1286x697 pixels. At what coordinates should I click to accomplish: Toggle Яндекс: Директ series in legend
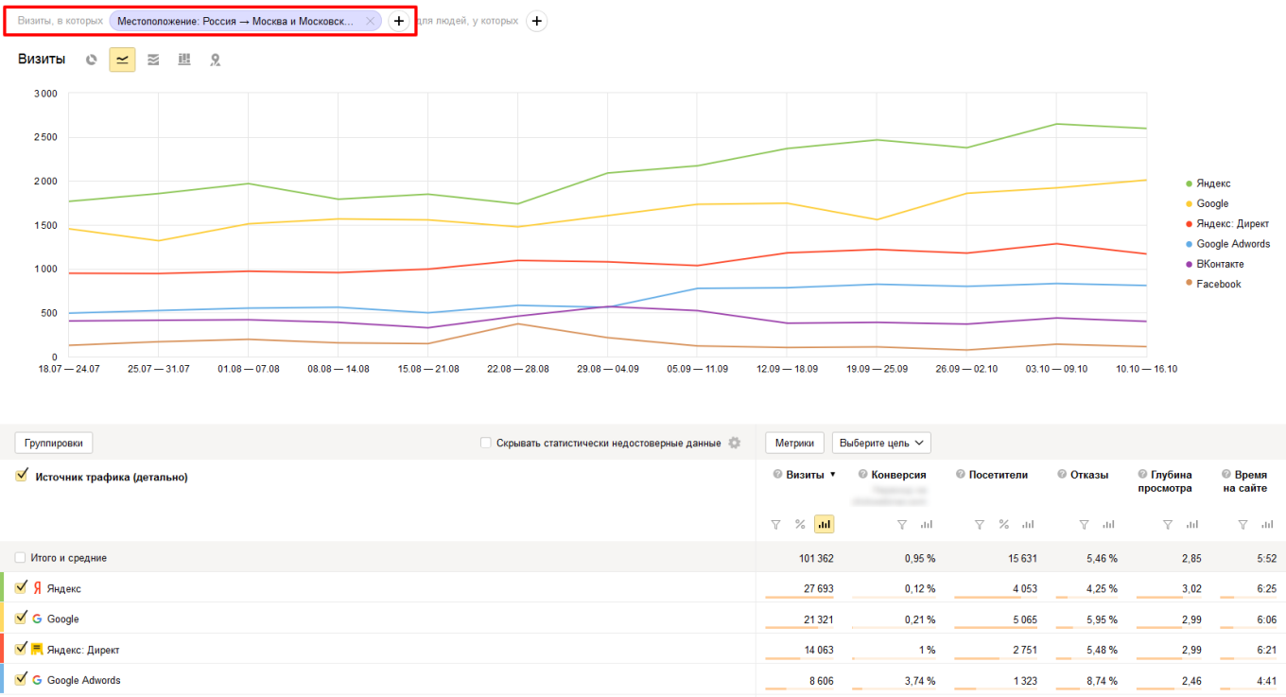pyautogui.click(x=1227, y=224)
